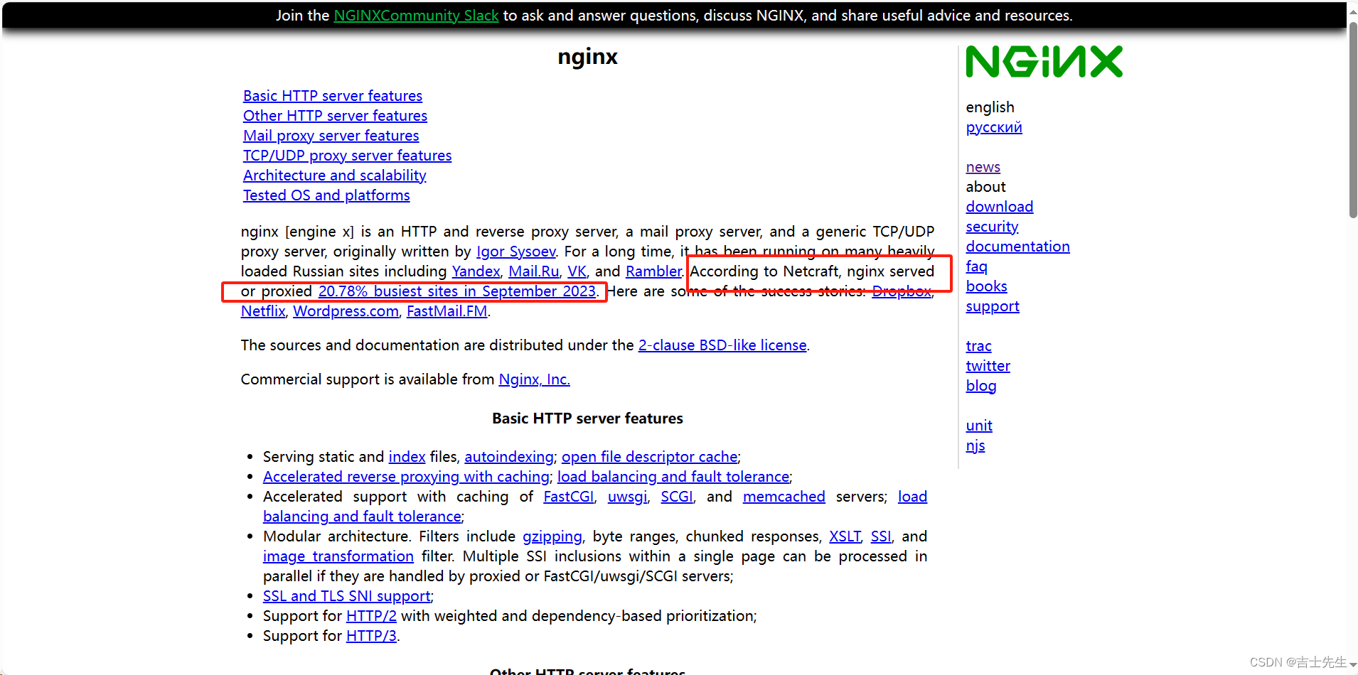Screen dimensions: 1358x675
Task: Open the memcached link
Action: (784, 497)
